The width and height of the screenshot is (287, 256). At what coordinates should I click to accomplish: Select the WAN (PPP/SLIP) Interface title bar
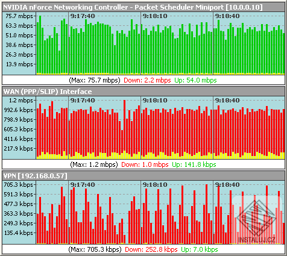click(143, 92)
